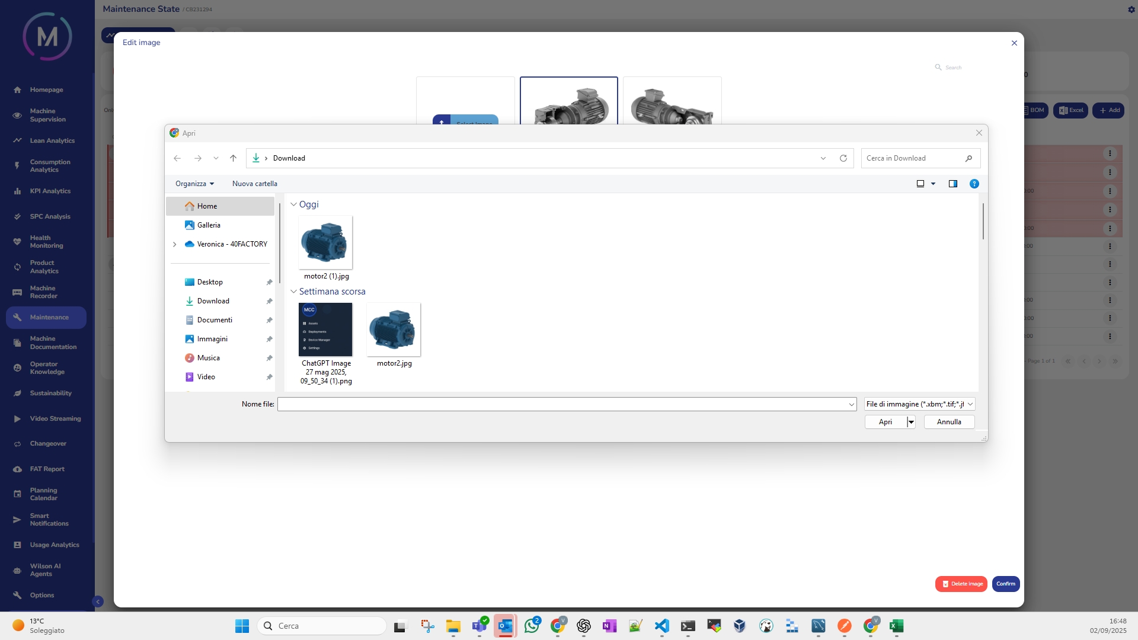
Task: Open the file dialog help icon
Action: (974, 184)
